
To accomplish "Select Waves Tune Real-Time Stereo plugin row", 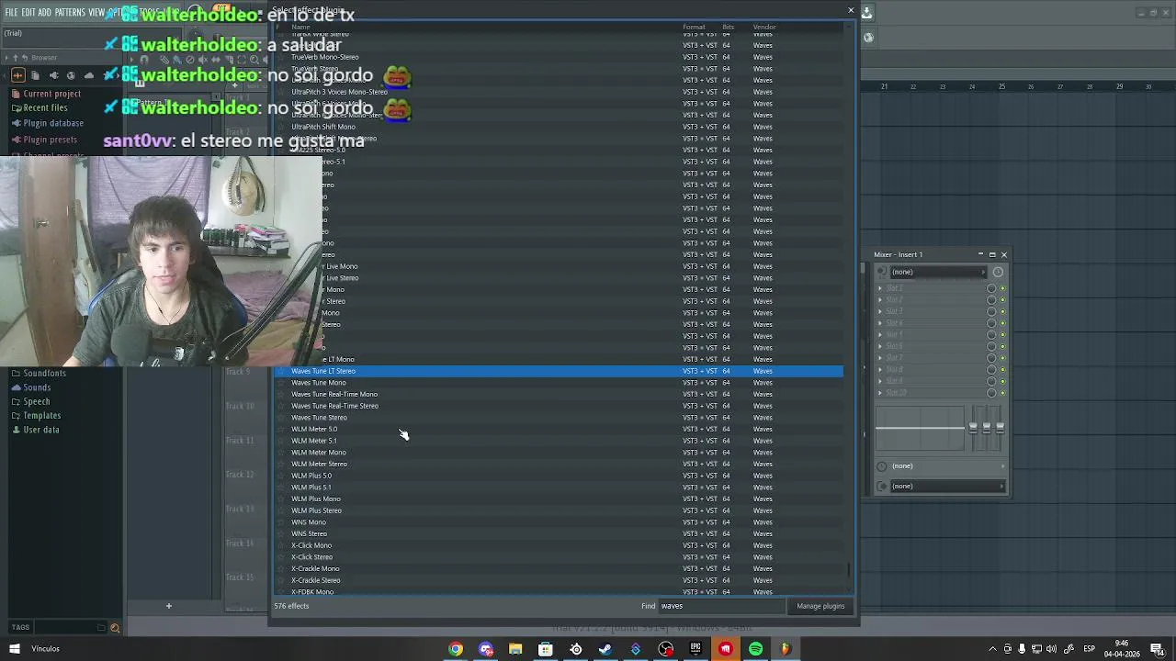I will click(559, 406).
